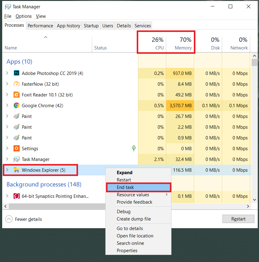
Task: Expand the Foxit Reader 10.1 group
Action: 7,95
